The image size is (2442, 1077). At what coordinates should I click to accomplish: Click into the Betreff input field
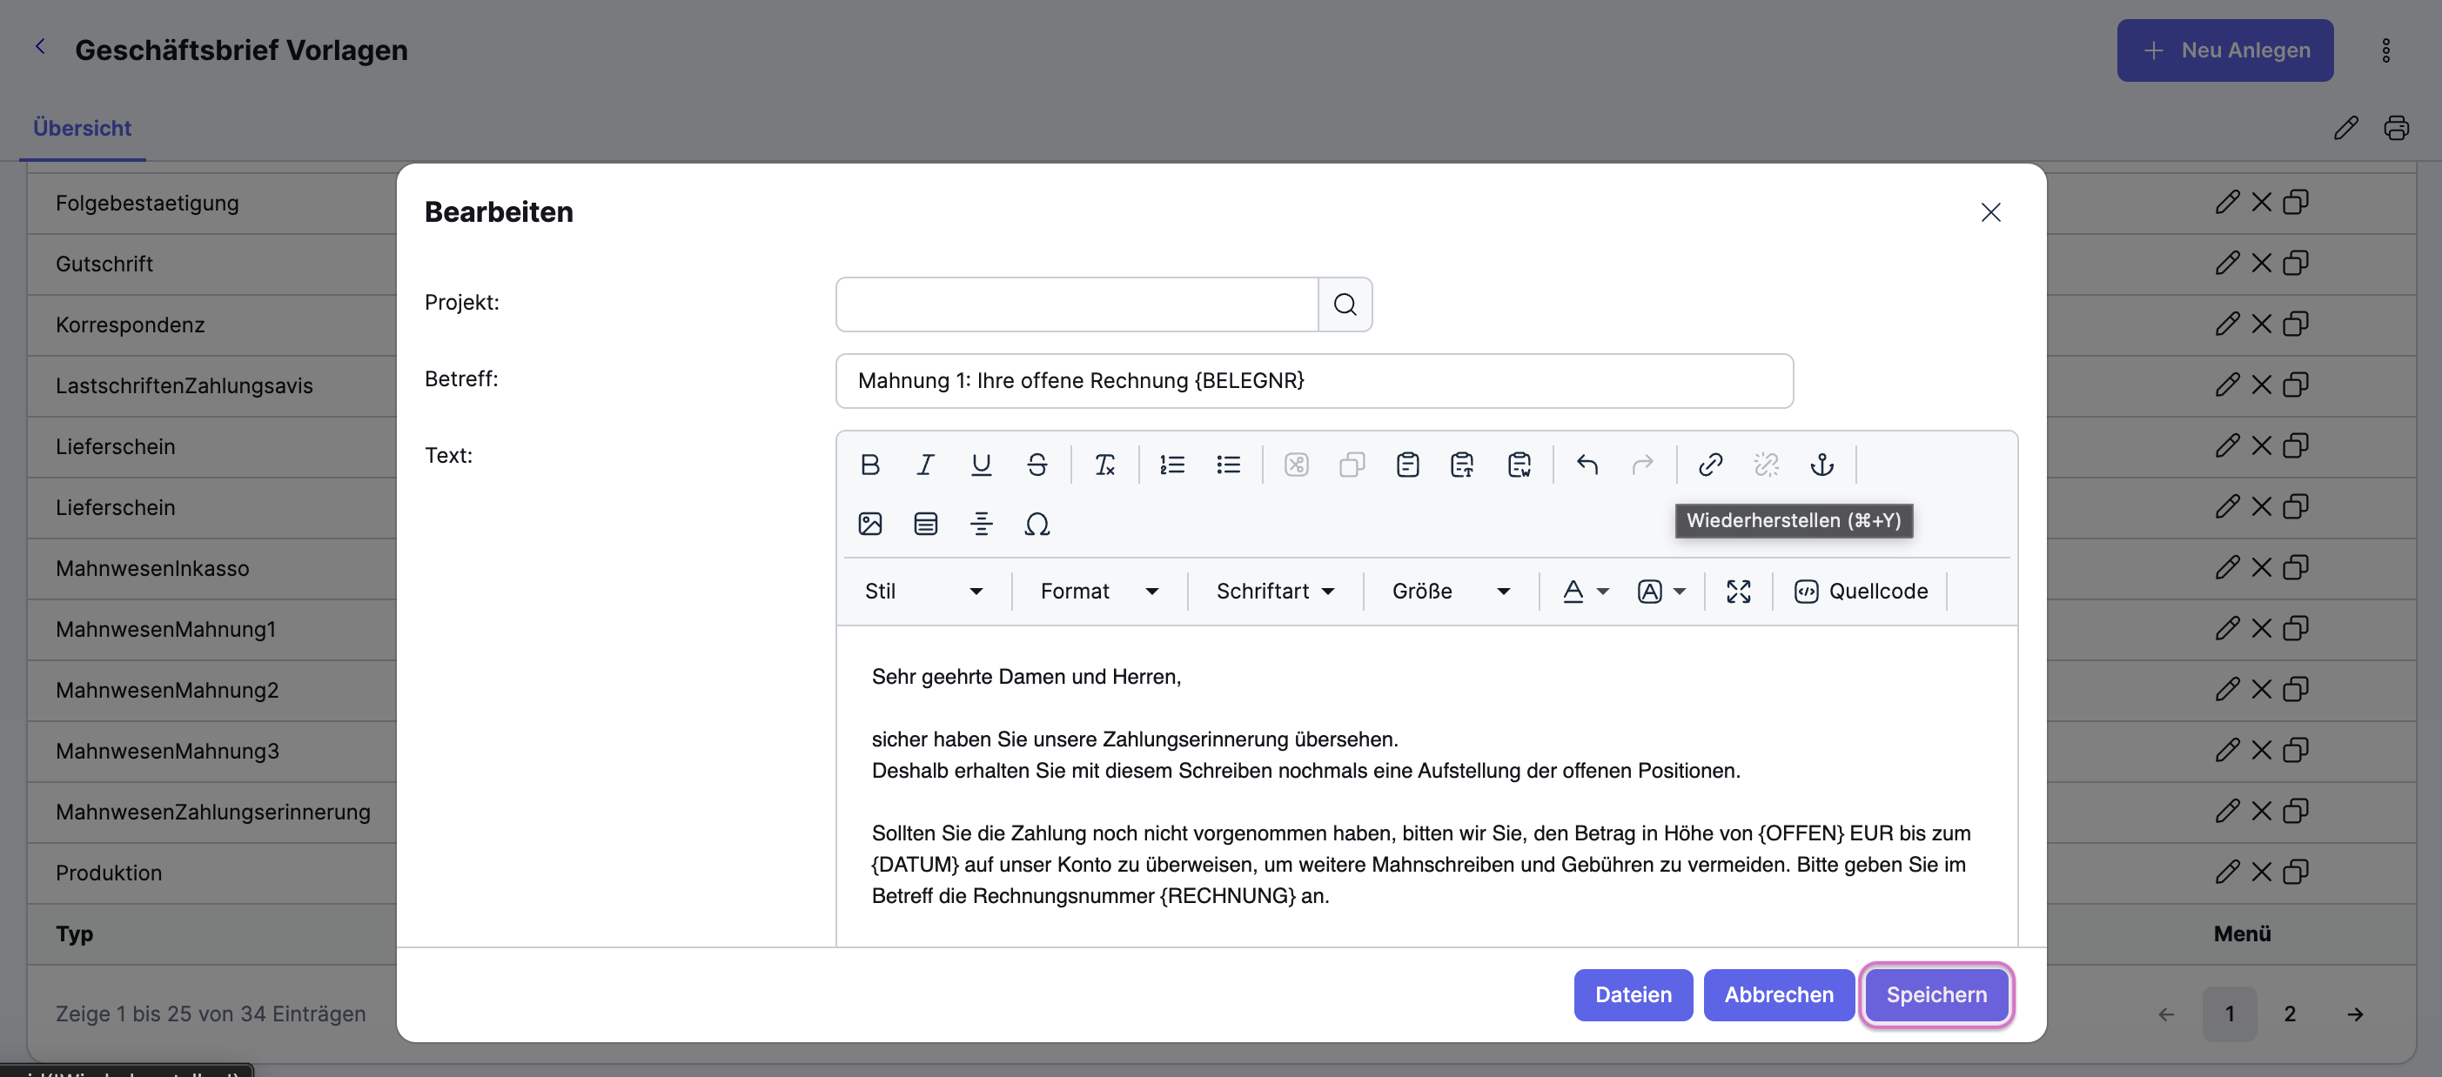coord(1314,381)
